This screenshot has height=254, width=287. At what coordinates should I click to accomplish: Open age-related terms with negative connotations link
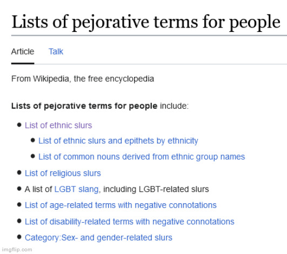(x=121, y=205)
